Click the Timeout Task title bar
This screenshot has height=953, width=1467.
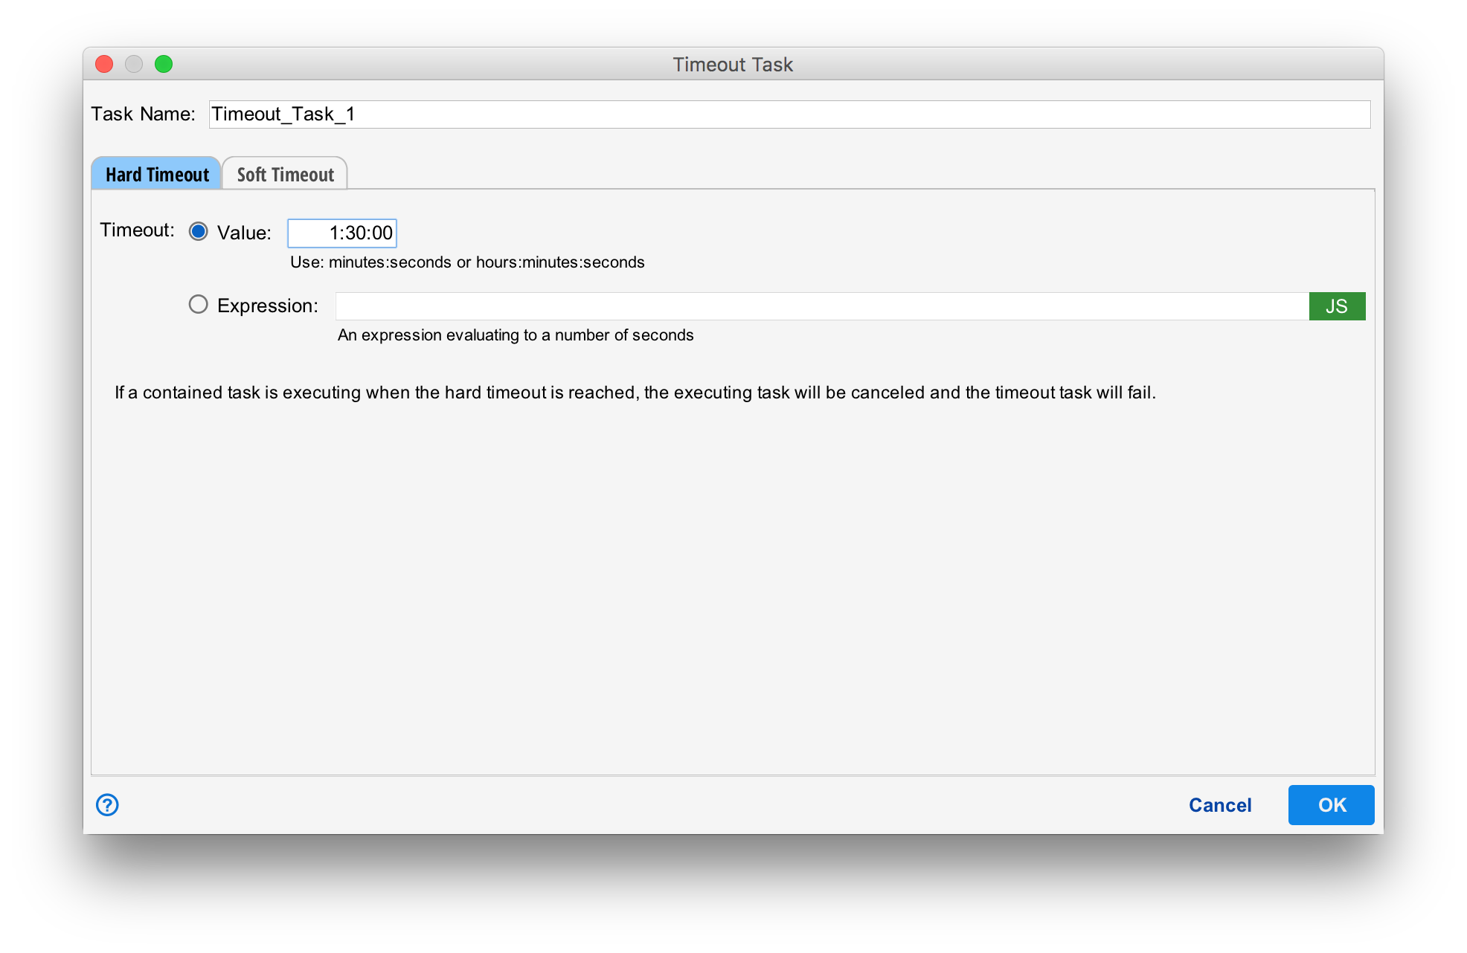click(733, 64)
